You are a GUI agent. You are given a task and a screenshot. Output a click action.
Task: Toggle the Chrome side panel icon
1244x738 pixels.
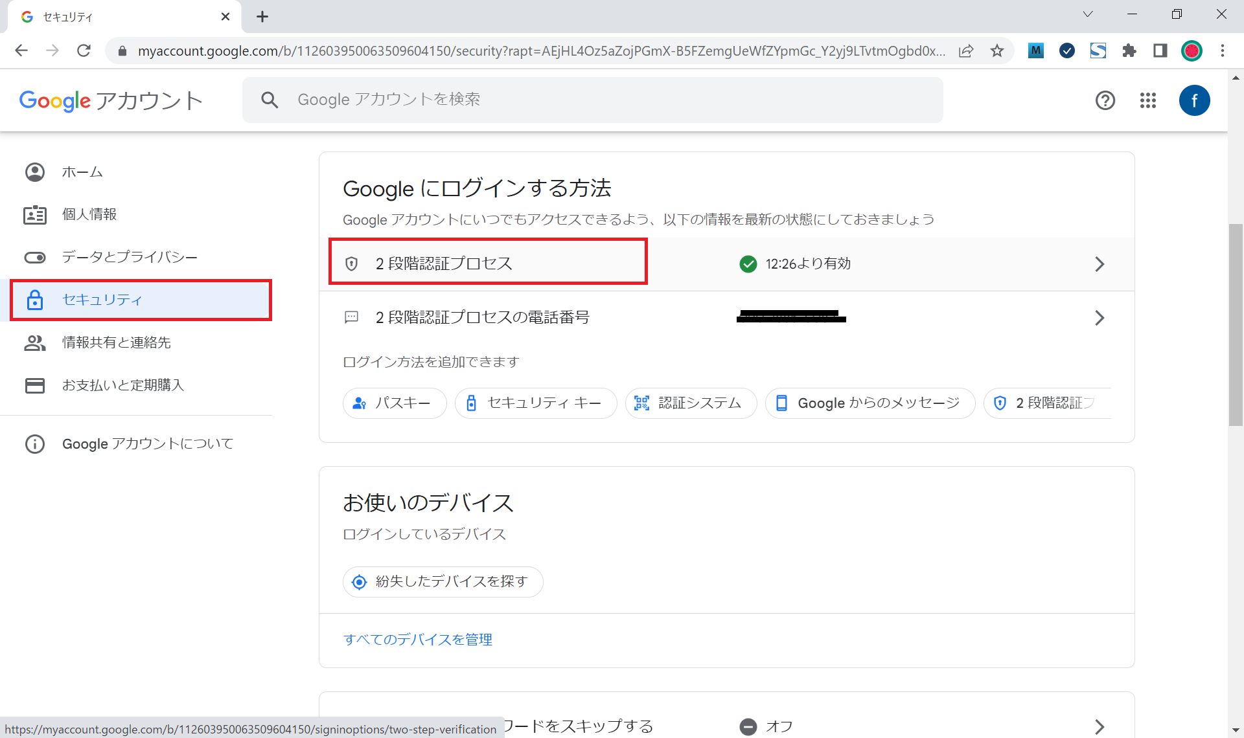1160,50
